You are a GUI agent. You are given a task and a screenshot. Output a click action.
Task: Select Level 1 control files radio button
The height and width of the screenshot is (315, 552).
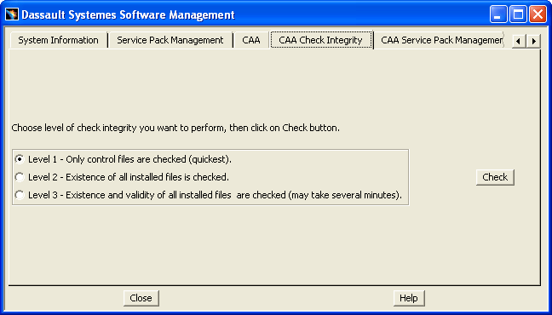[20, 159]
